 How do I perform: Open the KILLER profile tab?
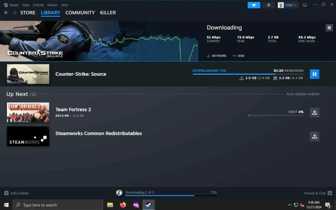108,13
